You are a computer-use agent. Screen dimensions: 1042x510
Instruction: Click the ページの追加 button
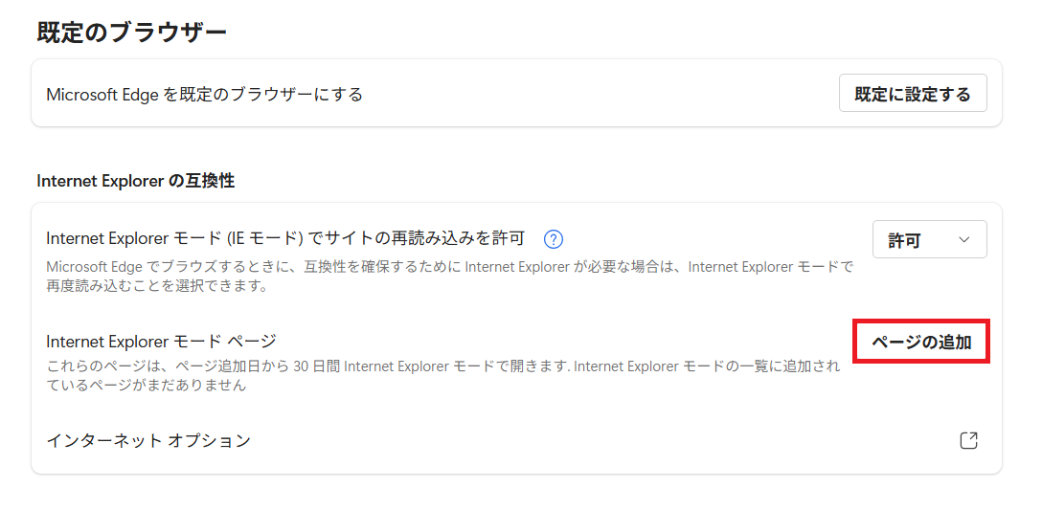(x=920, y=343)
